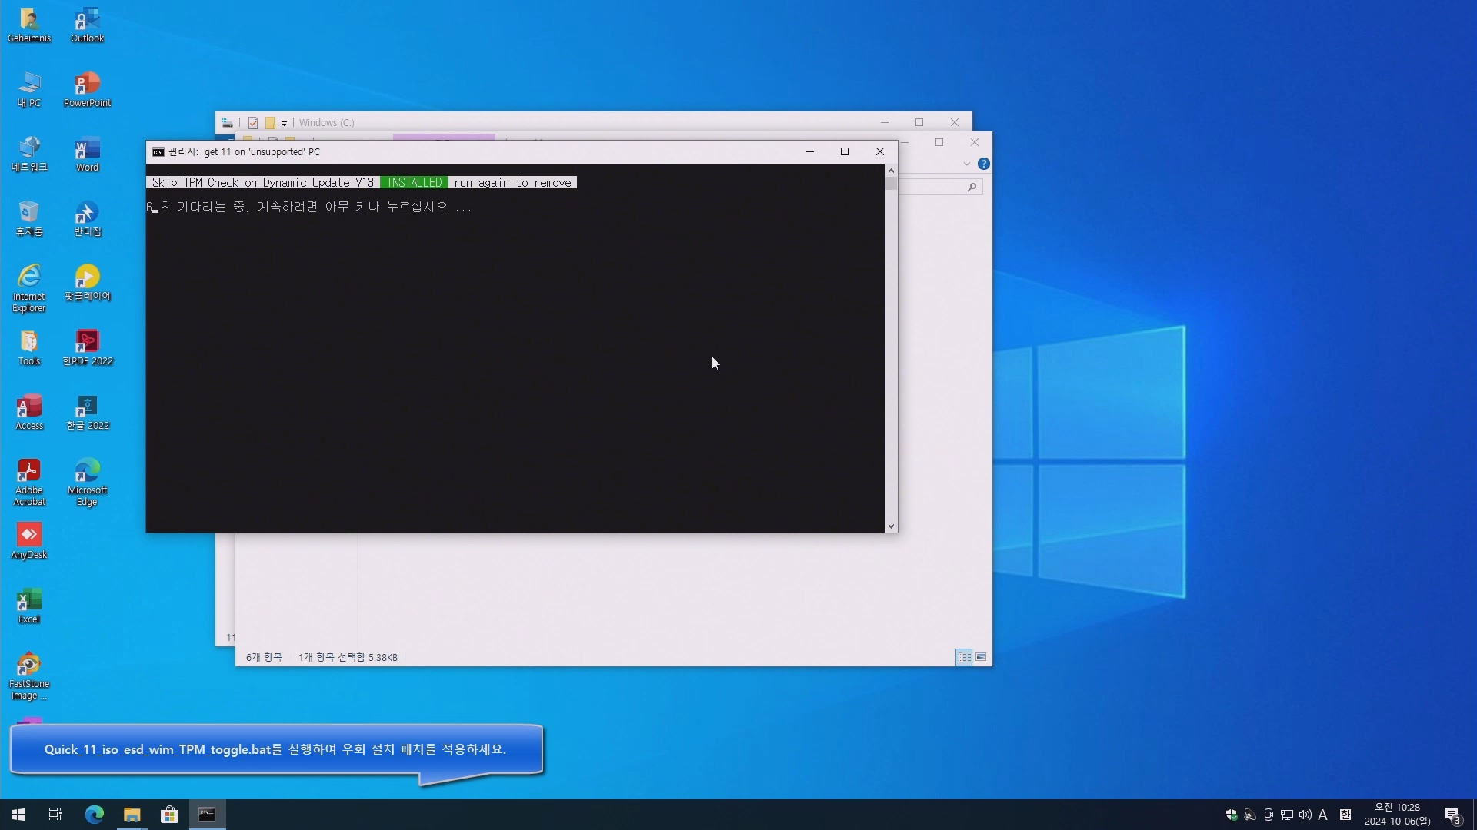Expand the Explorer ribbon chevron
The width and height of the screenshot is (1477, 830).
(967, 164)
